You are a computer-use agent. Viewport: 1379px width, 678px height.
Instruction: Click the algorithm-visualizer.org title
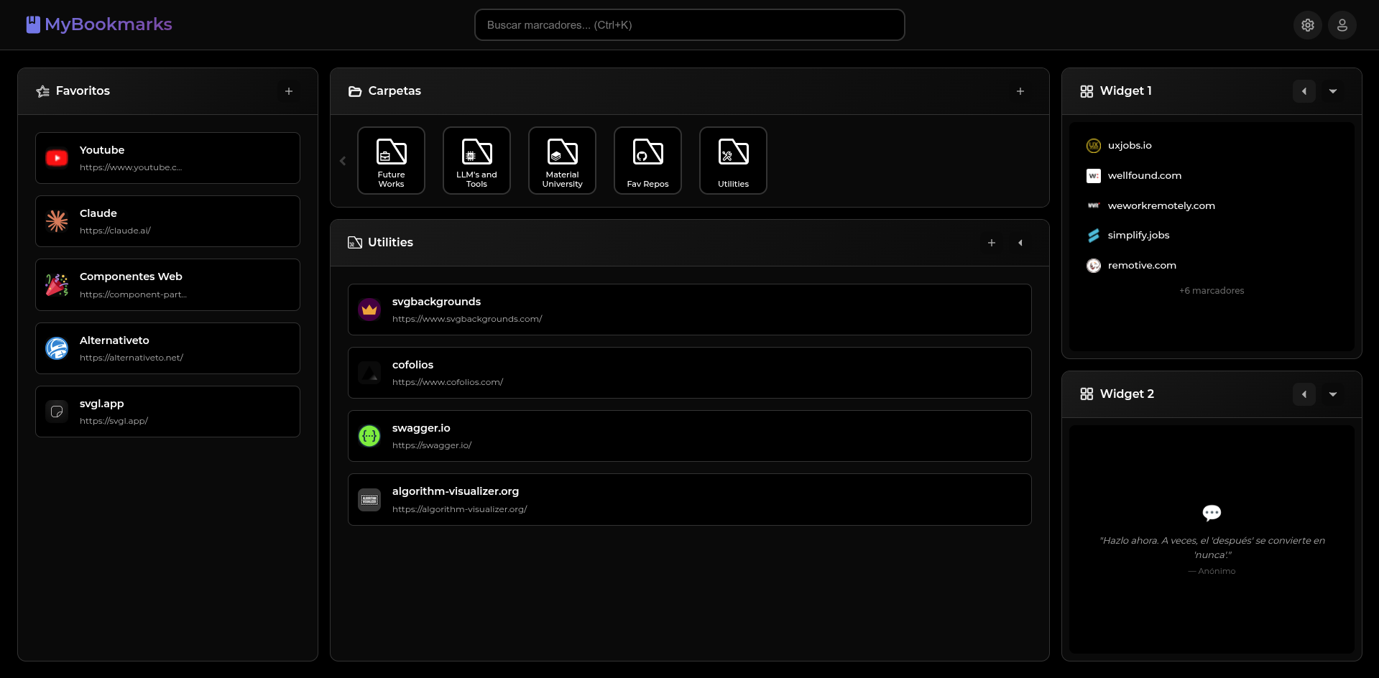[456, 491]
